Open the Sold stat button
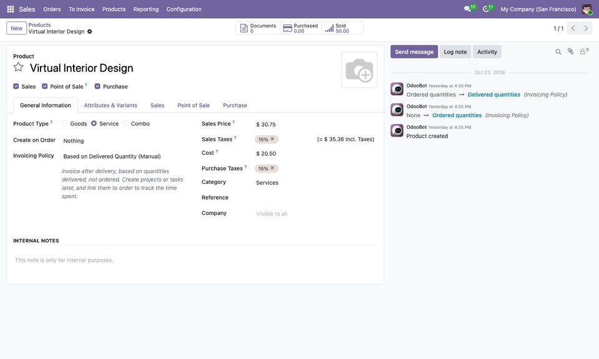 (x=343, y=28)
